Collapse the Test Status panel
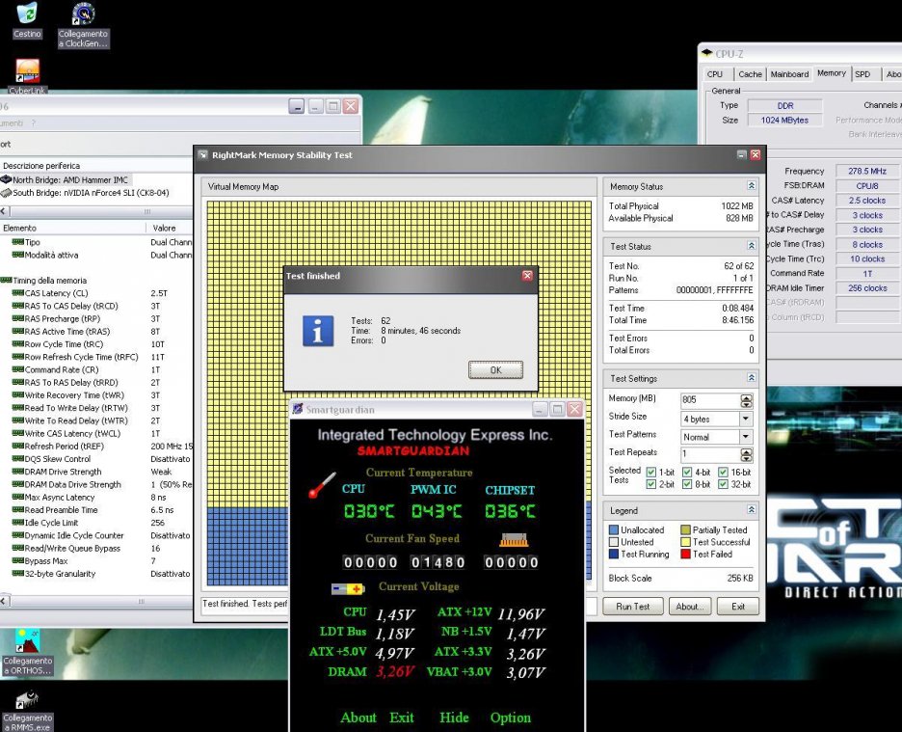The height and width of the screenshot is (732, 902). pos(752,246)
